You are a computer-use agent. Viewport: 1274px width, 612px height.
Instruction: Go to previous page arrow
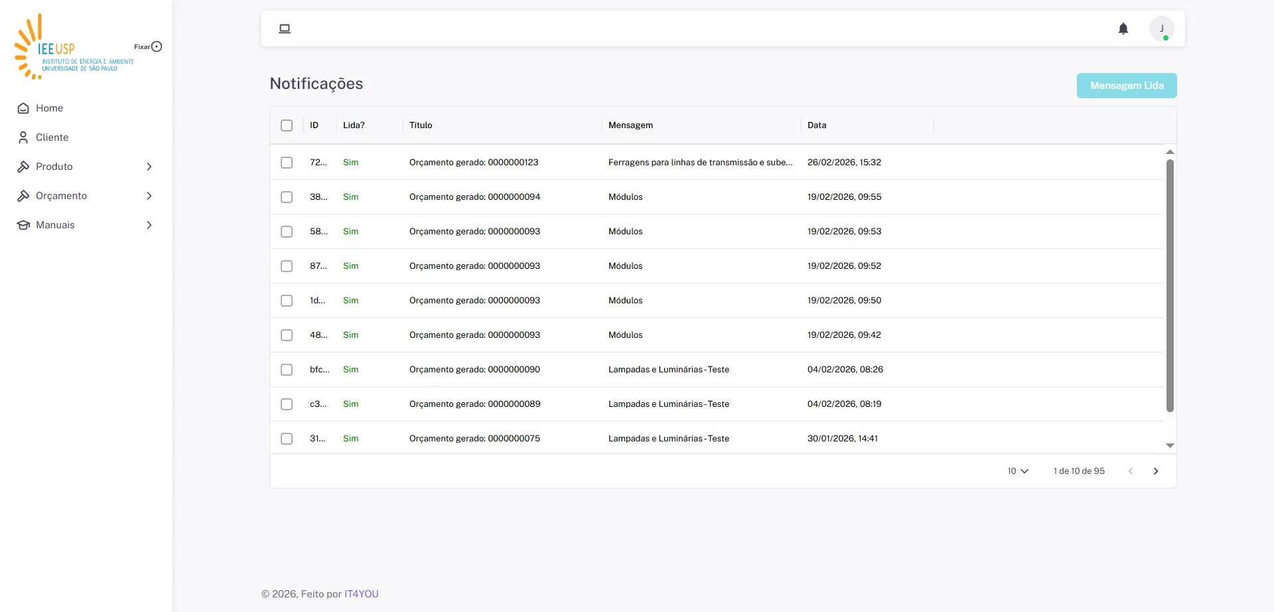[x=1131, y=471]
